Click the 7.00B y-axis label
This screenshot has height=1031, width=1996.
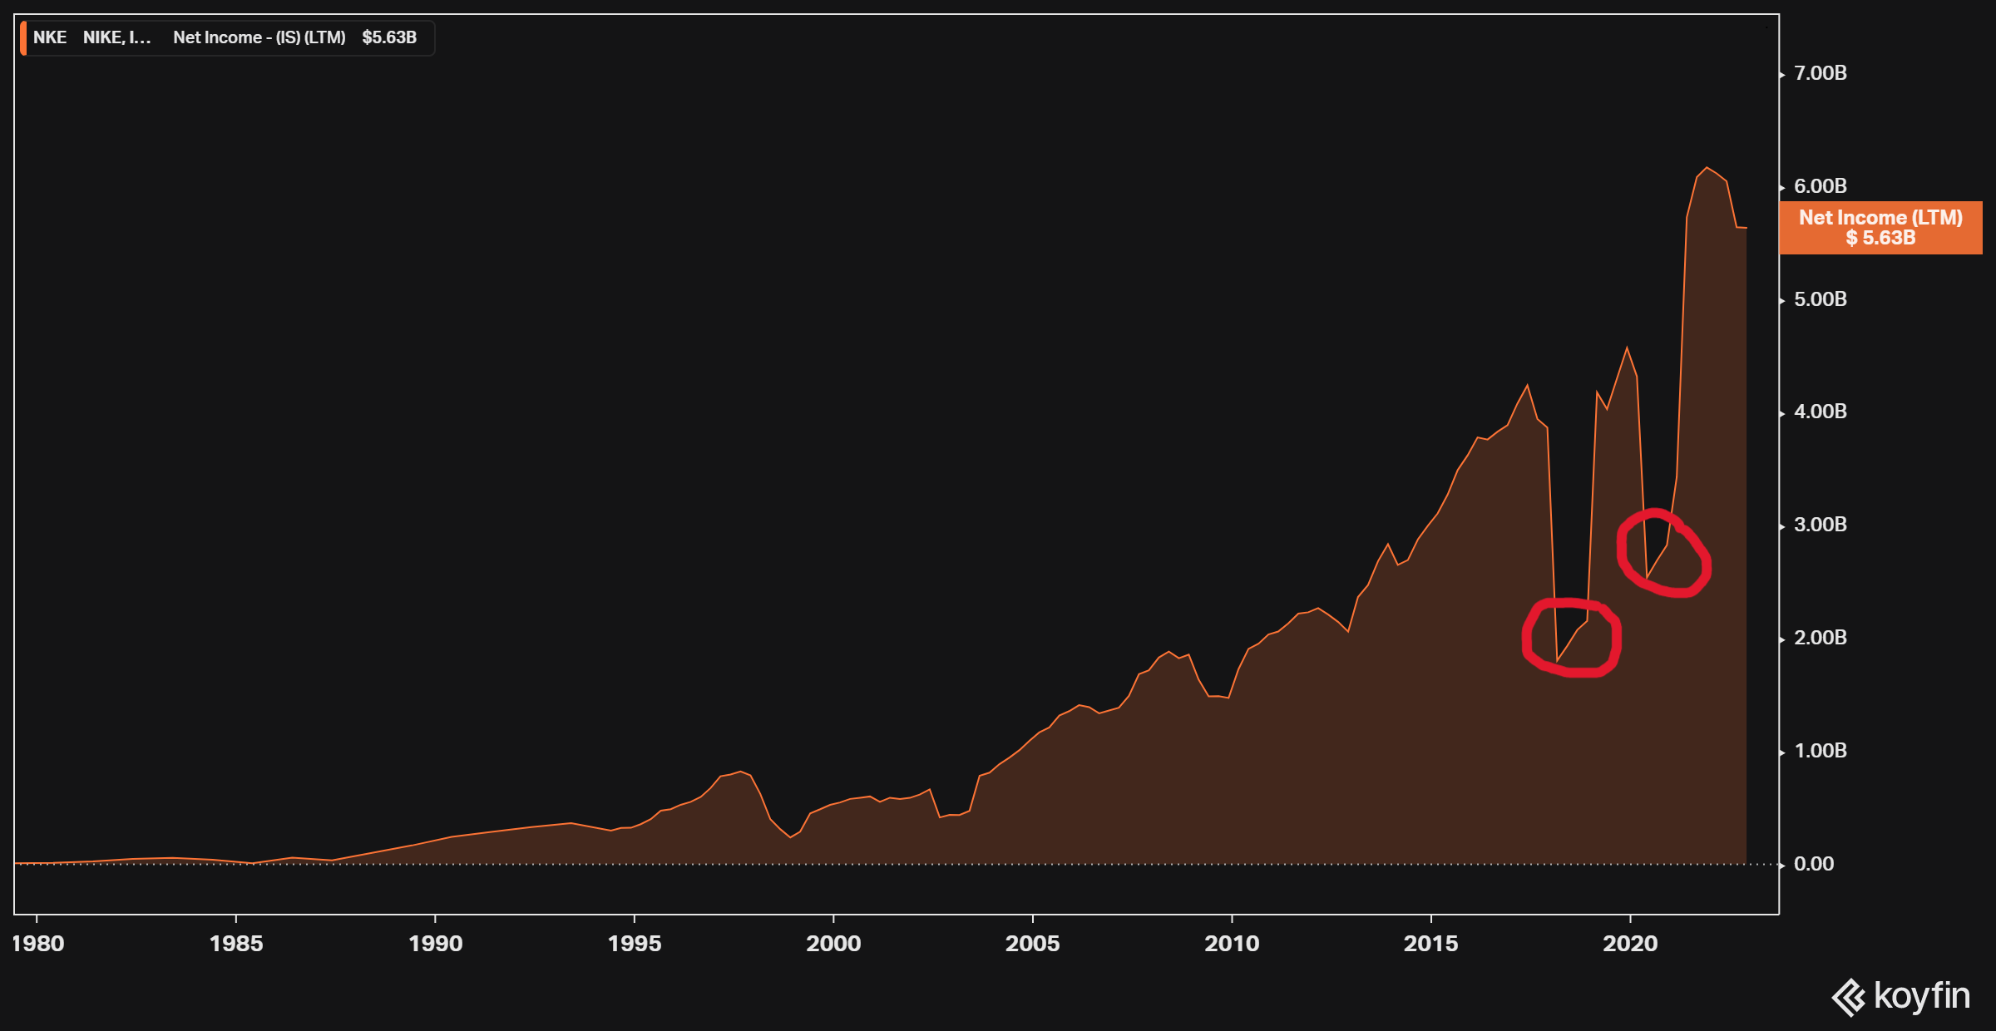[1820, 73]
